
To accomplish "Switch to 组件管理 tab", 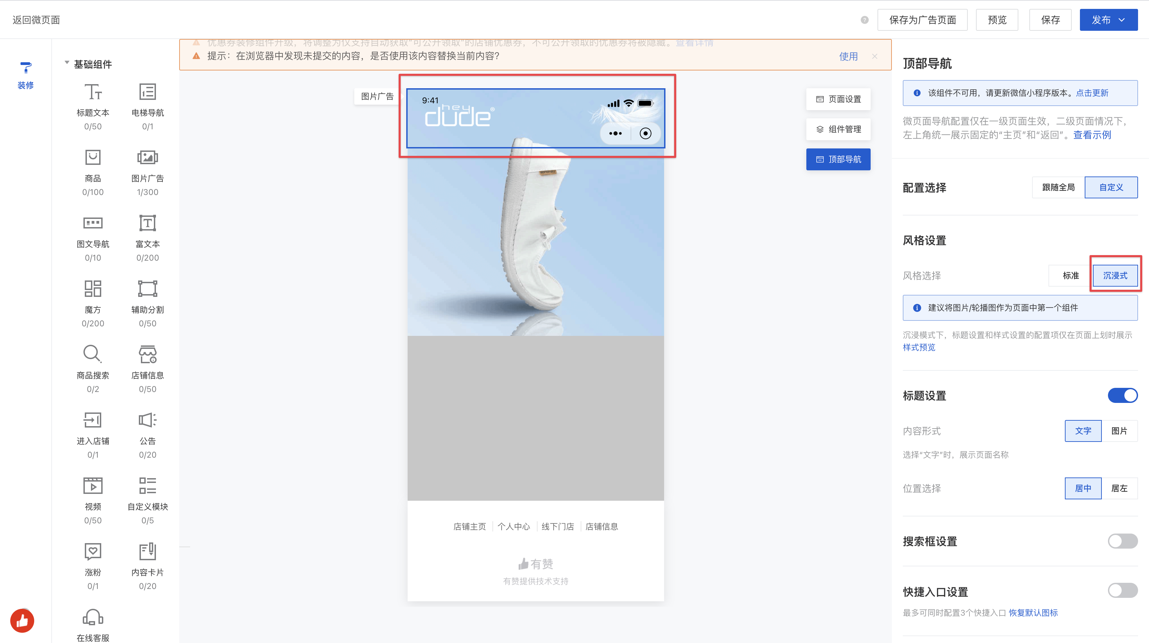I will pos(838,129).
